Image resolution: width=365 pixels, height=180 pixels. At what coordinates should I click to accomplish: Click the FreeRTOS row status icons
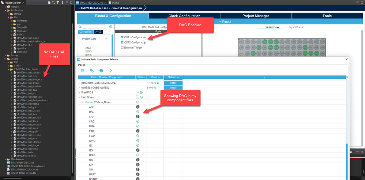tap(139, 93)
